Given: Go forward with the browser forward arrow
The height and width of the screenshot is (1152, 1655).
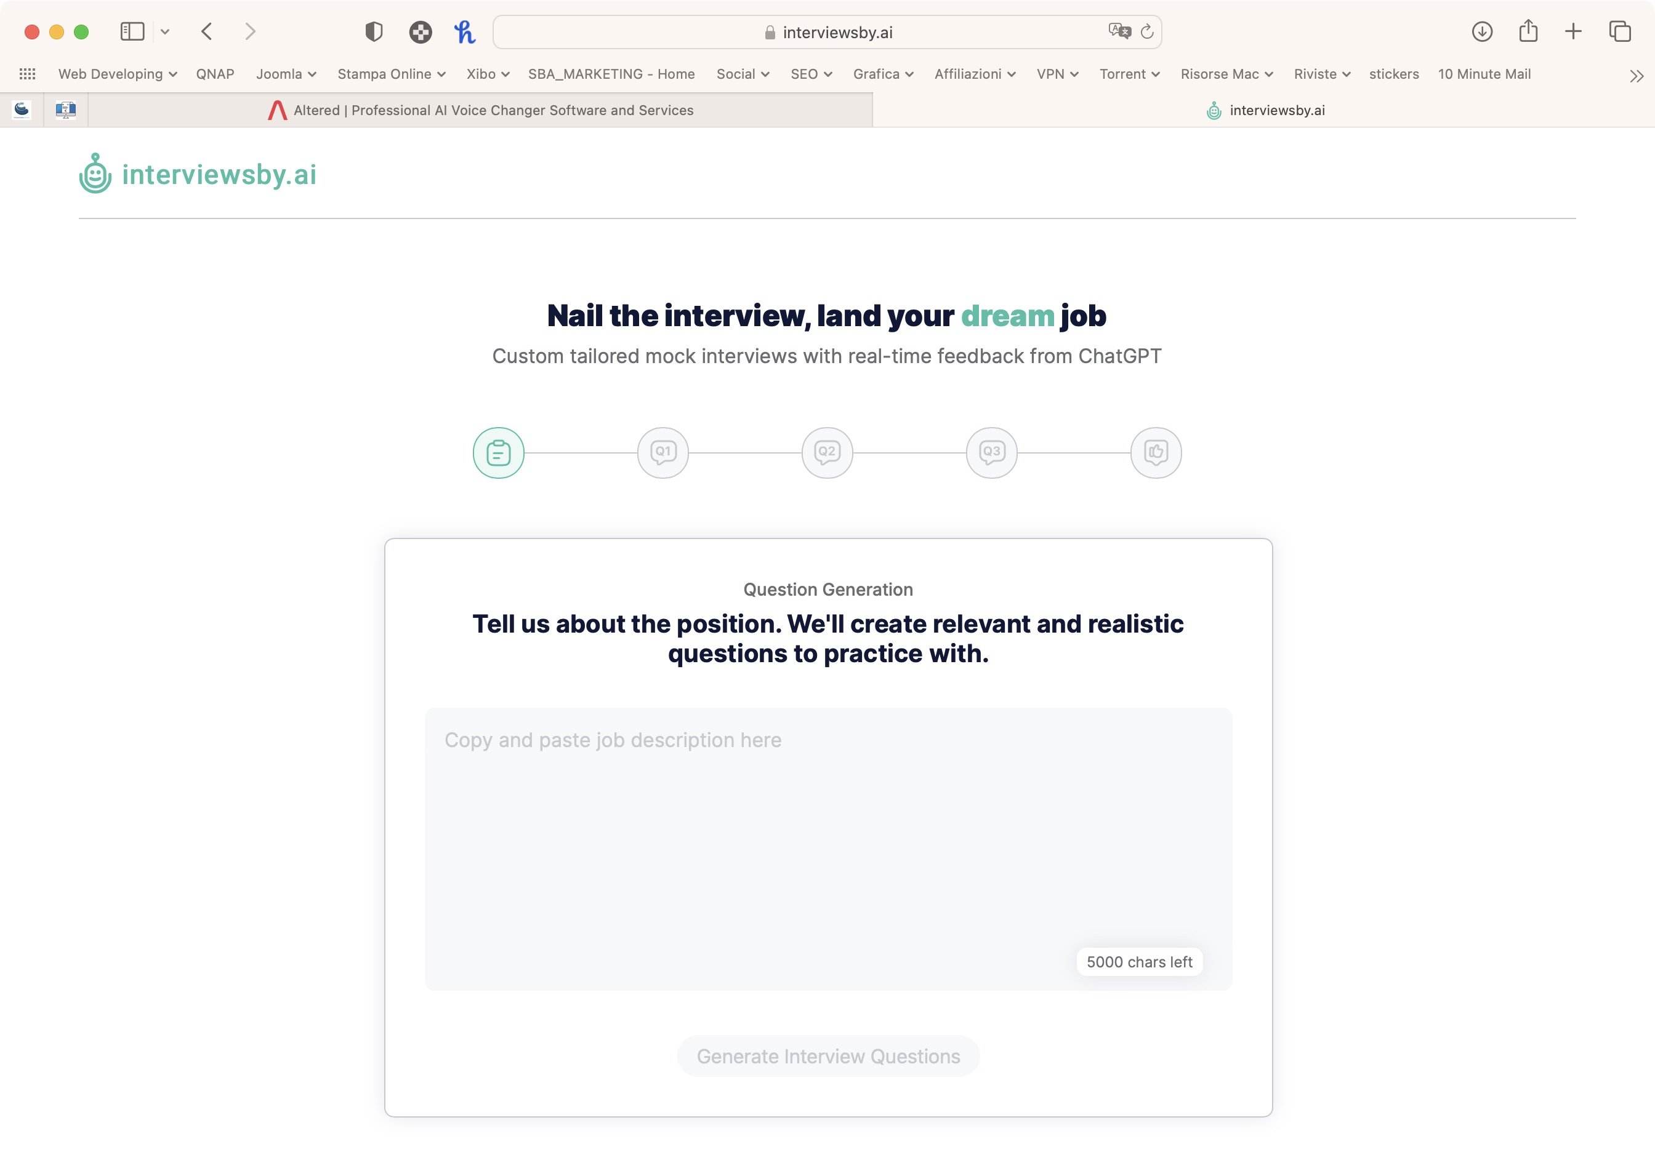Looking at the screenshot, I should click(x=250, y=32).
